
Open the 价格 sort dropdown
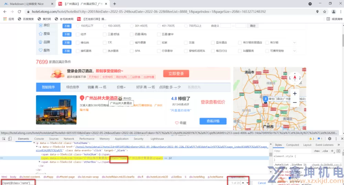click(121, 87)
